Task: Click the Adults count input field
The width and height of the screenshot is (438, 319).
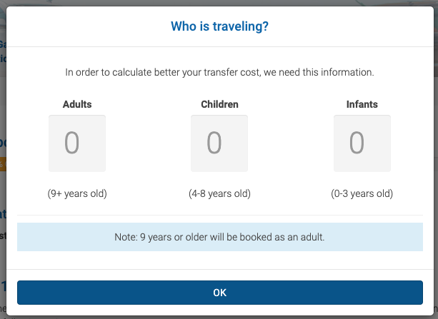Action: click(77, 143)
